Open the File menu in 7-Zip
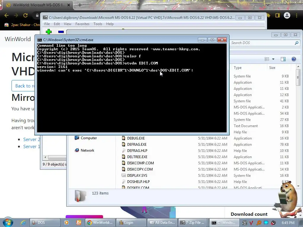The width and height of the screenshot is (303, 227). [47, 24]
